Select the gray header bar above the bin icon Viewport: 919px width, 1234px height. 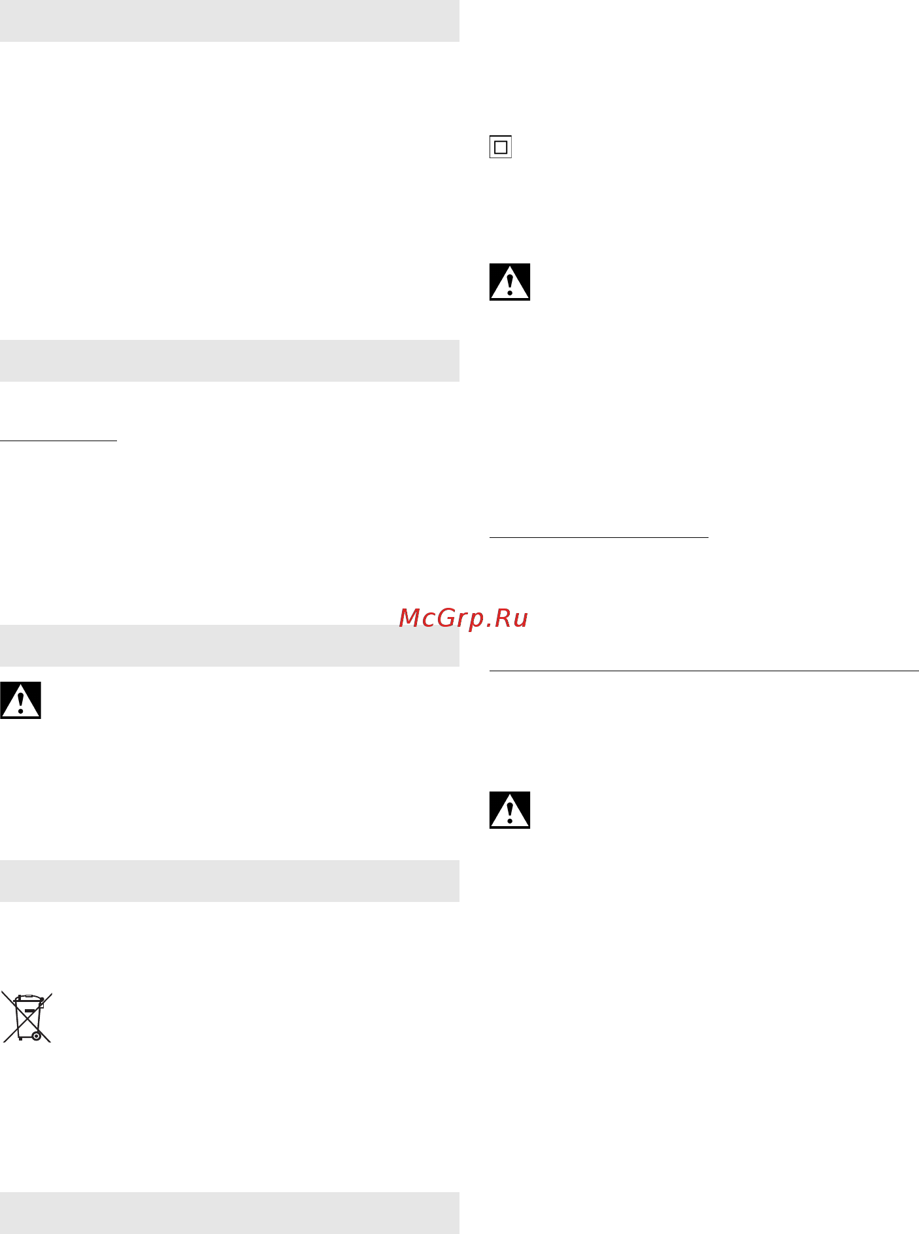[x=229, y=881]
